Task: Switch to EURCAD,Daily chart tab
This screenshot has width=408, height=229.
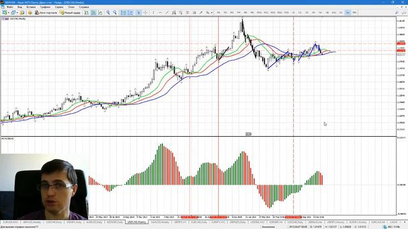Action: [199, 222]
